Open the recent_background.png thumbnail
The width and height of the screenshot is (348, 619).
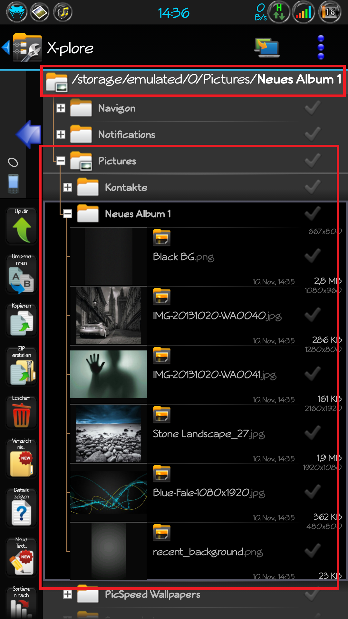click(109, 551)
